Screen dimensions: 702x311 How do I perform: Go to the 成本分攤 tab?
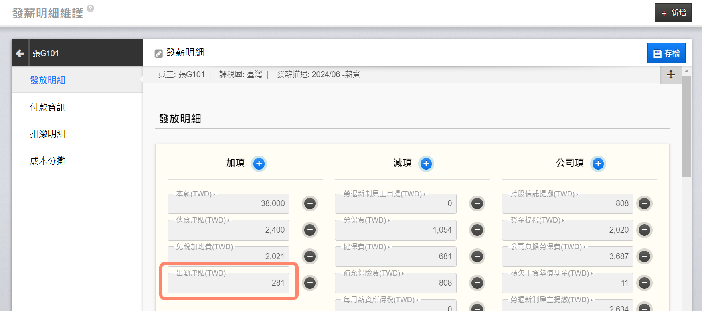[47, 161]
